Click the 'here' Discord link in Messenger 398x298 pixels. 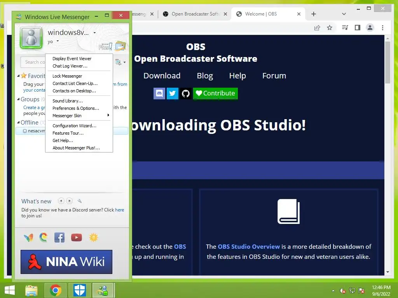(x=120, y=210)
